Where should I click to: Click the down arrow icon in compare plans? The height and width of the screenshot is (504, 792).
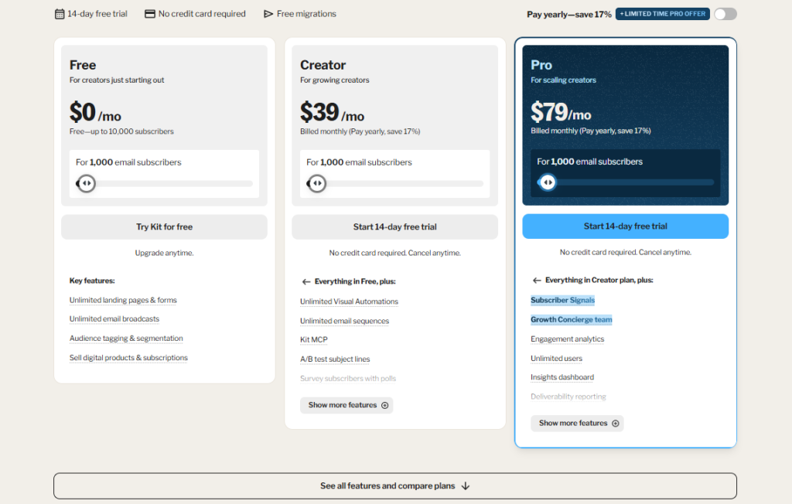point(466,485)
